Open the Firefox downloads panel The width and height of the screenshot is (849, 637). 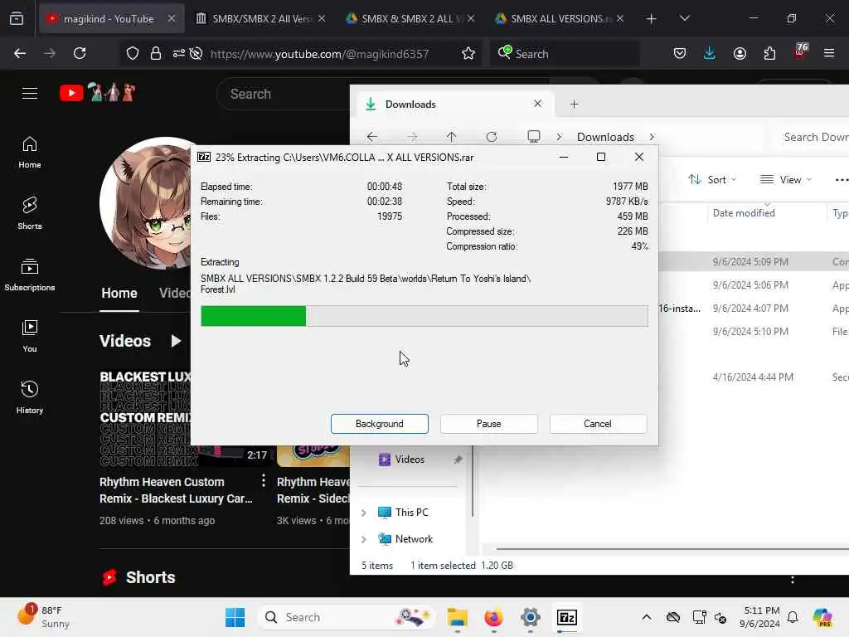710,53
